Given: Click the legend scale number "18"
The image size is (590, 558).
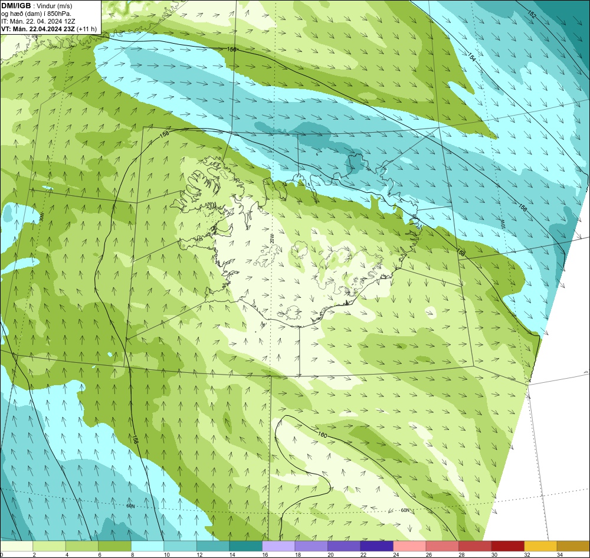Looking at the screenshot, I should pyautogui.click(x=297, y=554).
